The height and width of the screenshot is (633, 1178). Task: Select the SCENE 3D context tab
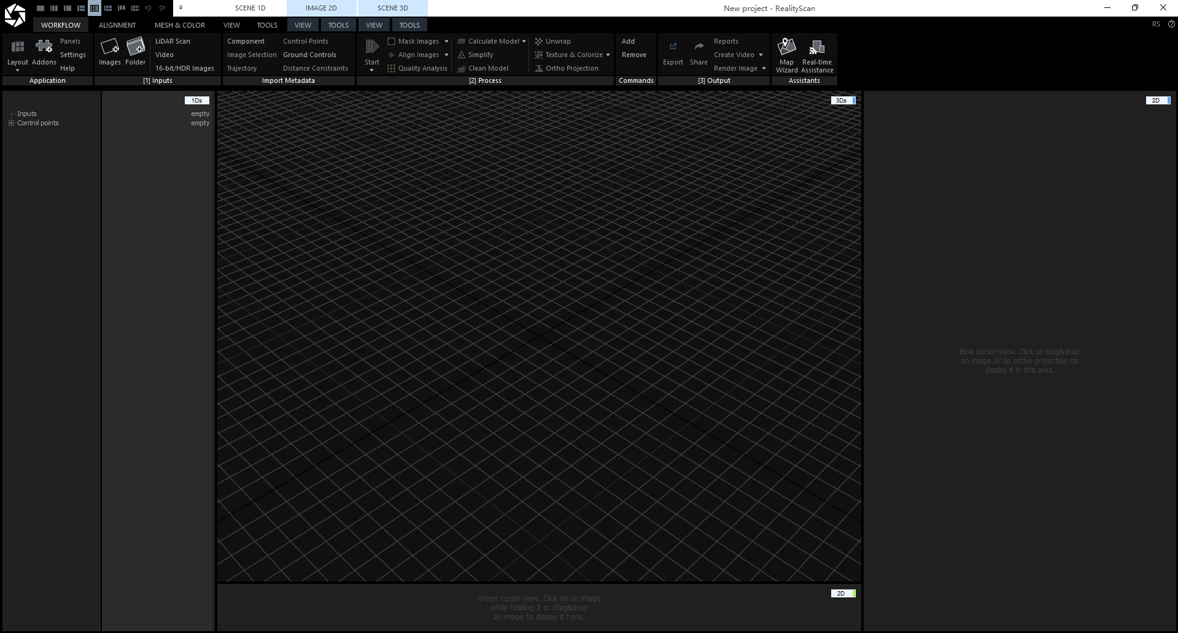(393, 8)
